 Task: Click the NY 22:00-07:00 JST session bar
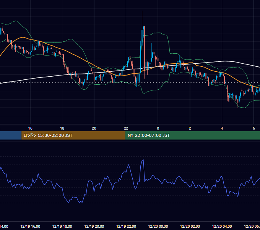(192, 135)
